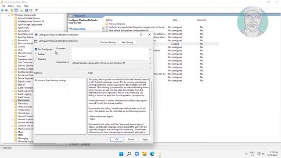Click the Back arrow toolbar icon
Image resolution: width=281 pixels, height=158 pixels.
(x=2, y=11)
